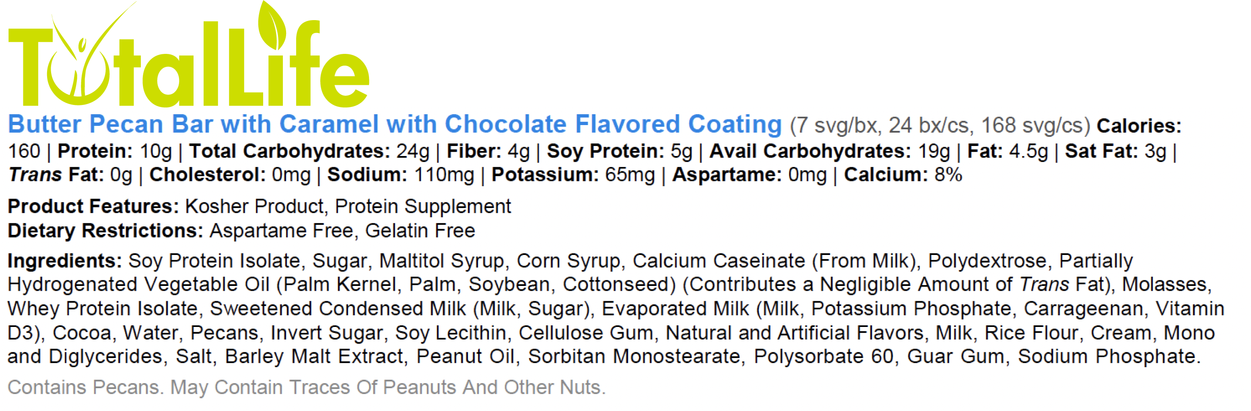Click the Calories label
1251x411 pixels.
(x=1139, y=126)
